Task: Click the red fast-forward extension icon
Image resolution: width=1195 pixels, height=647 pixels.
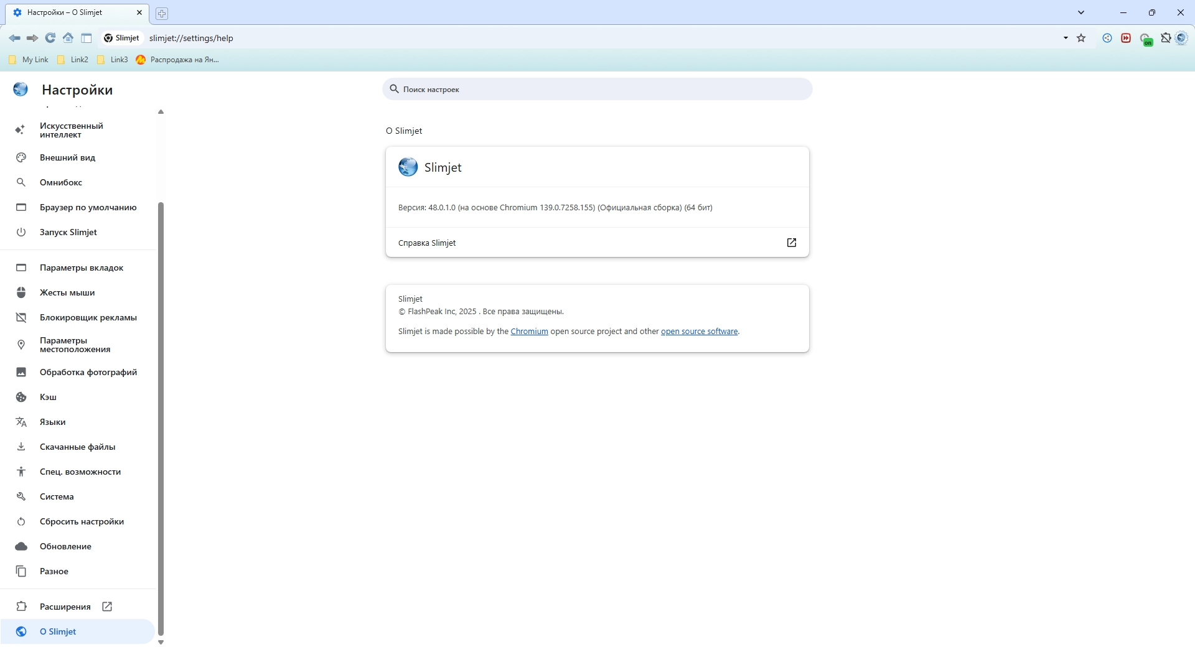Action: [1126, 38]
